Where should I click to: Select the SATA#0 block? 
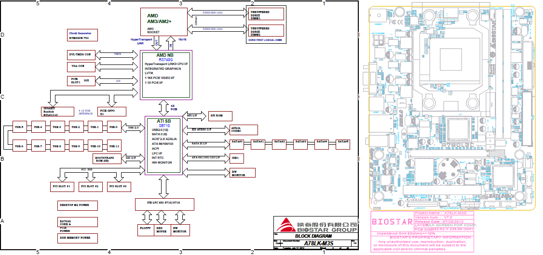(237, 144)
